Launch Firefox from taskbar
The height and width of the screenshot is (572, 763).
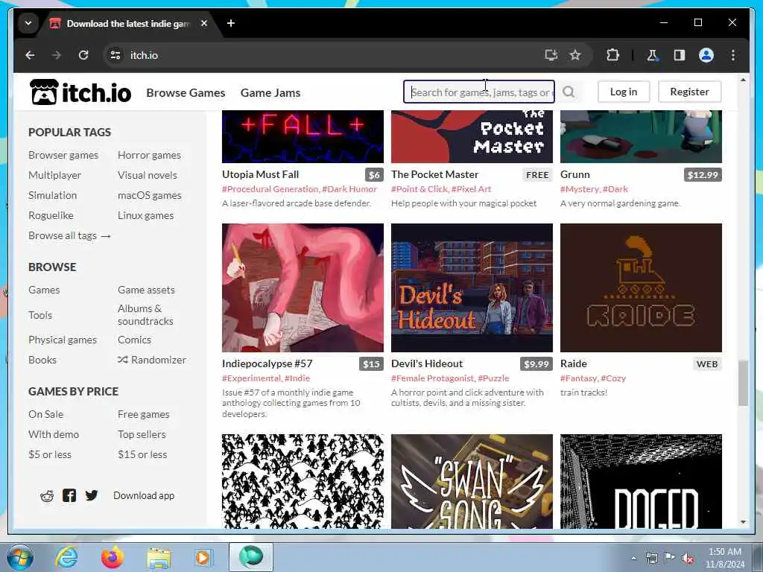[x=112, y=557]
